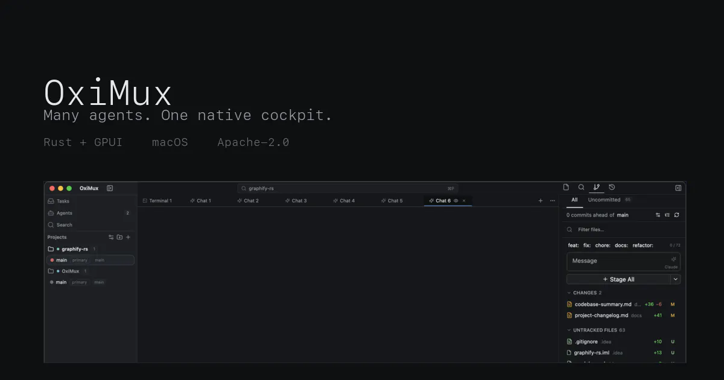Close the Chat 6 tab

pos(464,201)
